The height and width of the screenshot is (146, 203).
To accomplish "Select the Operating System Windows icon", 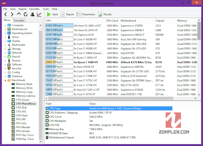I will [9, 33].
